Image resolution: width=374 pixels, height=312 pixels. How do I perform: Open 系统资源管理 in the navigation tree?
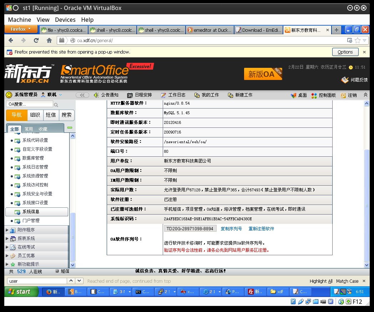(35, 176)
